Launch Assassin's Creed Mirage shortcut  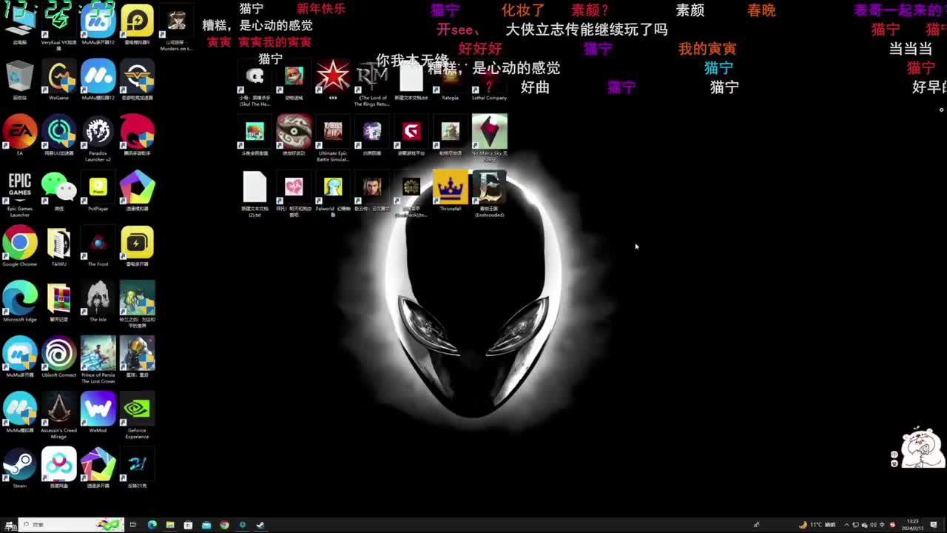[x=59, y=415]
